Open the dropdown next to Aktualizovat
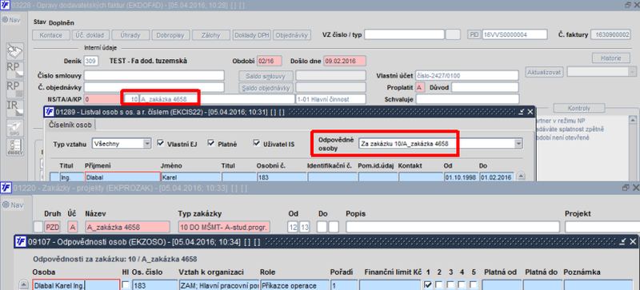This screenshot has width=640, height=290. coord(633,72)
